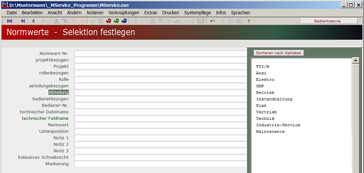The height and width of the screenshot is (173, 364).
Task: Click the blue squirrel icon
Action: [x=124, y=21]
